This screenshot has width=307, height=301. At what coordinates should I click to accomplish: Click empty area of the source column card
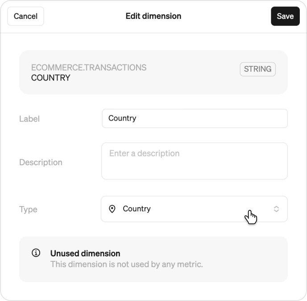coord(192,82)
